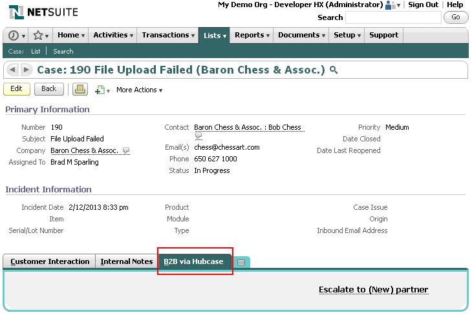
Task: Open the Documents menu
Action: (x=301, y=35)
